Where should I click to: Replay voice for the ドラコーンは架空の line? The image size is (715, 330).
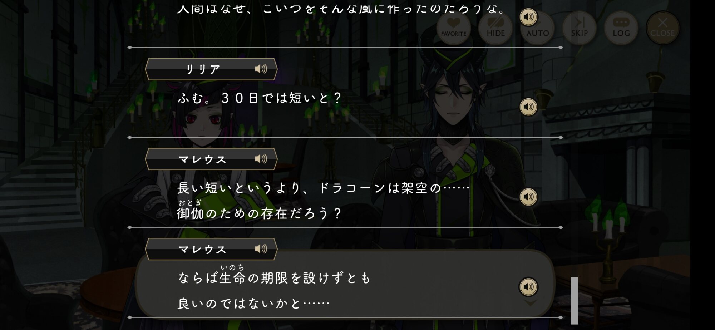(x=528, y=197)
